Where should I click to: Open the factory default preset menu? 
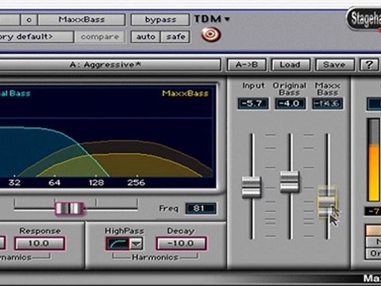tap(37, 37)
